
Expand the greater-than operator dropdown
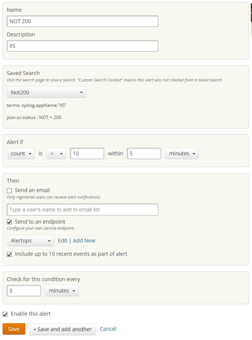point(56,153)
